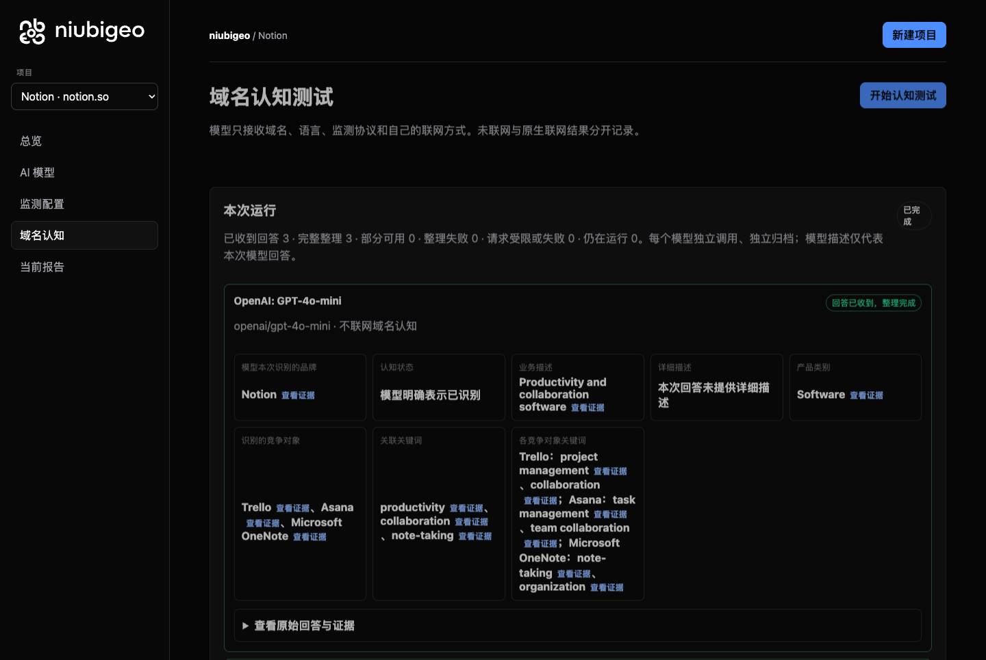986x660 pixels.
Task: Open 域名认知 in the sidebar
Action: 84,235
